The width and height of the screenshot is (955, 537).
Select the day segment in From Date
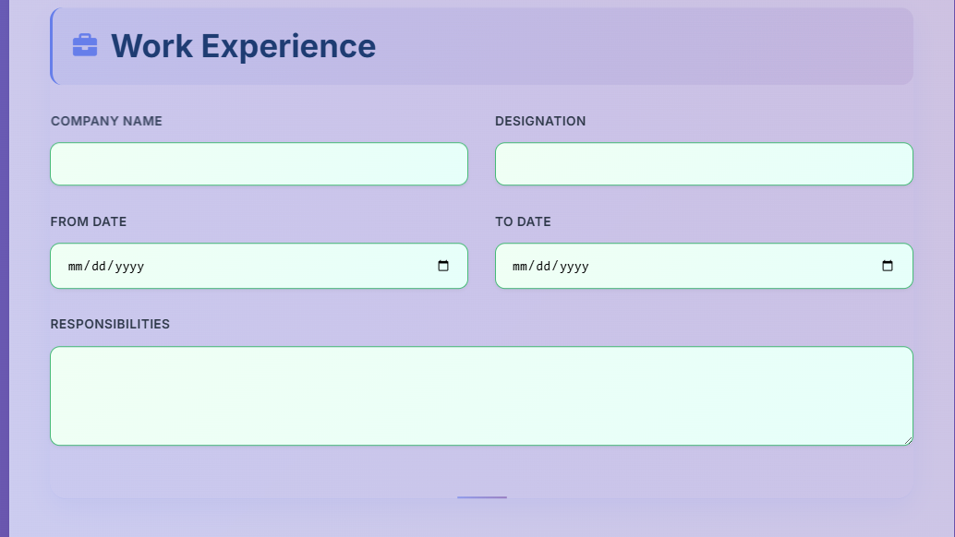(x=99, y=267)
